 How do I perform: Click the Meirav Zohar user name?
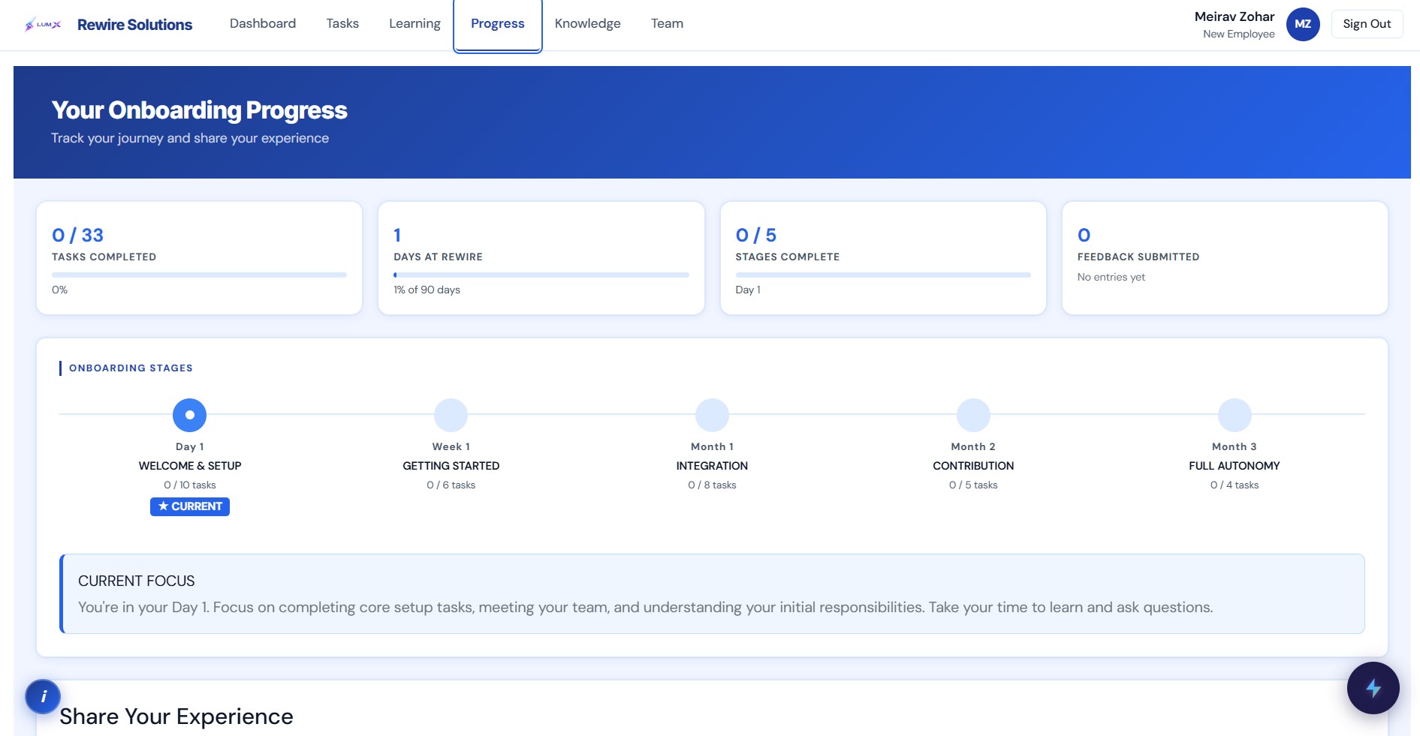pos(1235,17)
